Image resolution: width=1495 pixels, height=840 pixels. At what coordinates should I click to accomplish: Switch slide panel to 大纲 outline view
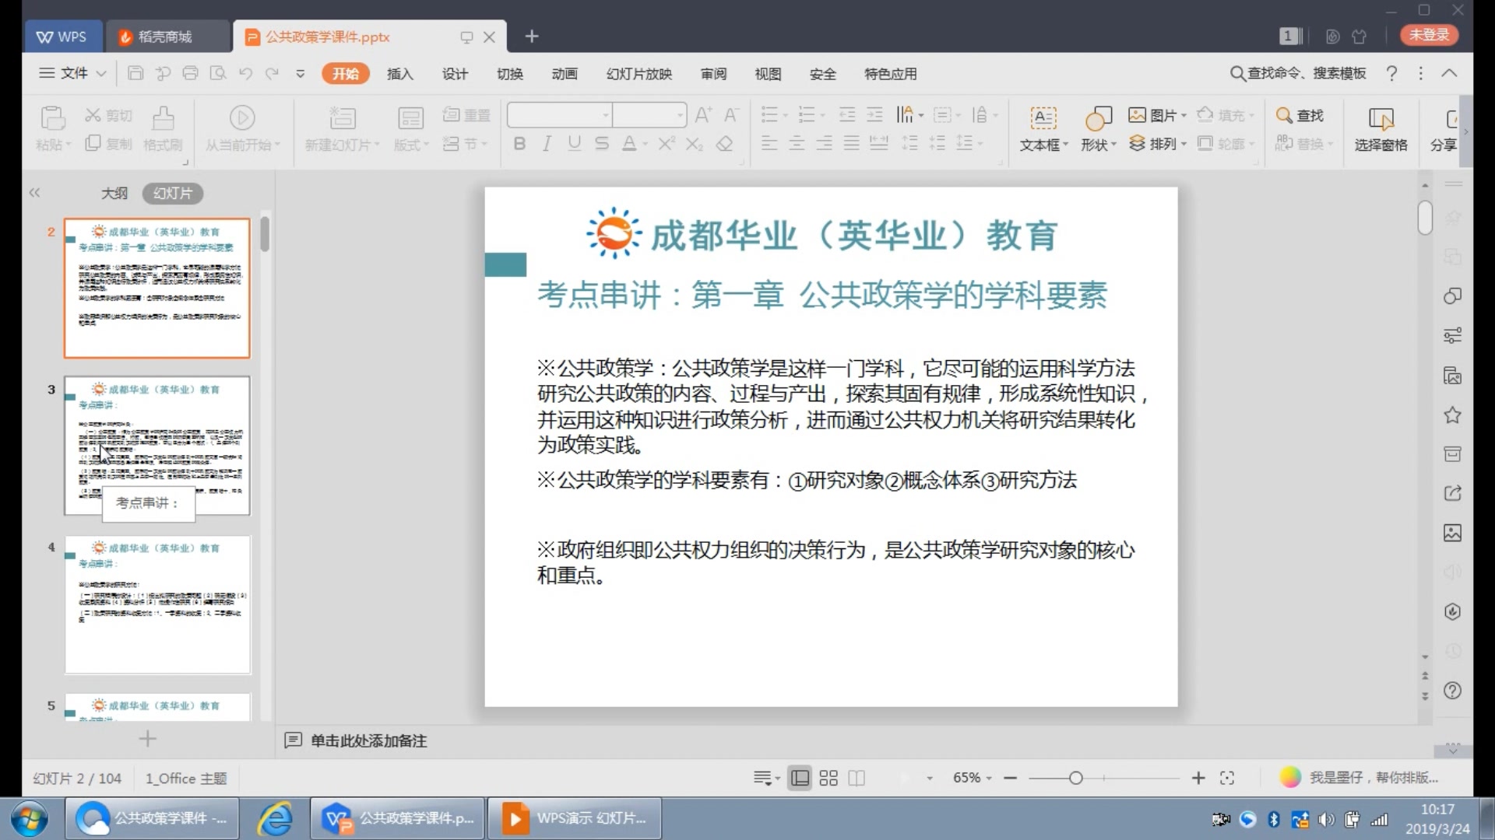(114, 193)
